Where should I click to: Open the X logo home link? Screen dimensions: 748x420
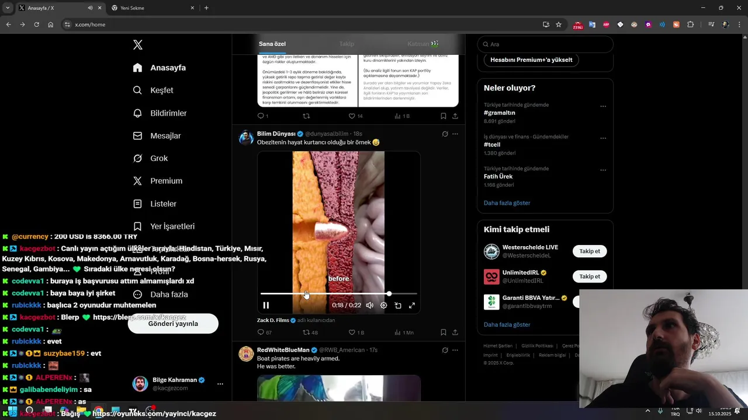pos(137,45)
